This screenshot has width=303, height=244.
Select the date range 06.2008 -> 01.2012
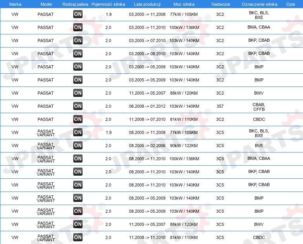[x=147, y=106]
